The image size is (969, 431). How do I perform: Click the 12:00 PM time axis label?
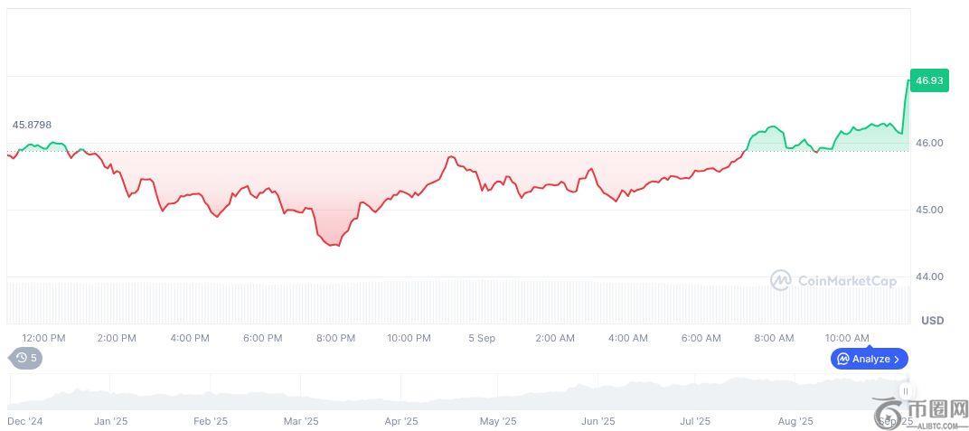pyautogui.click(x=43, y=338)
